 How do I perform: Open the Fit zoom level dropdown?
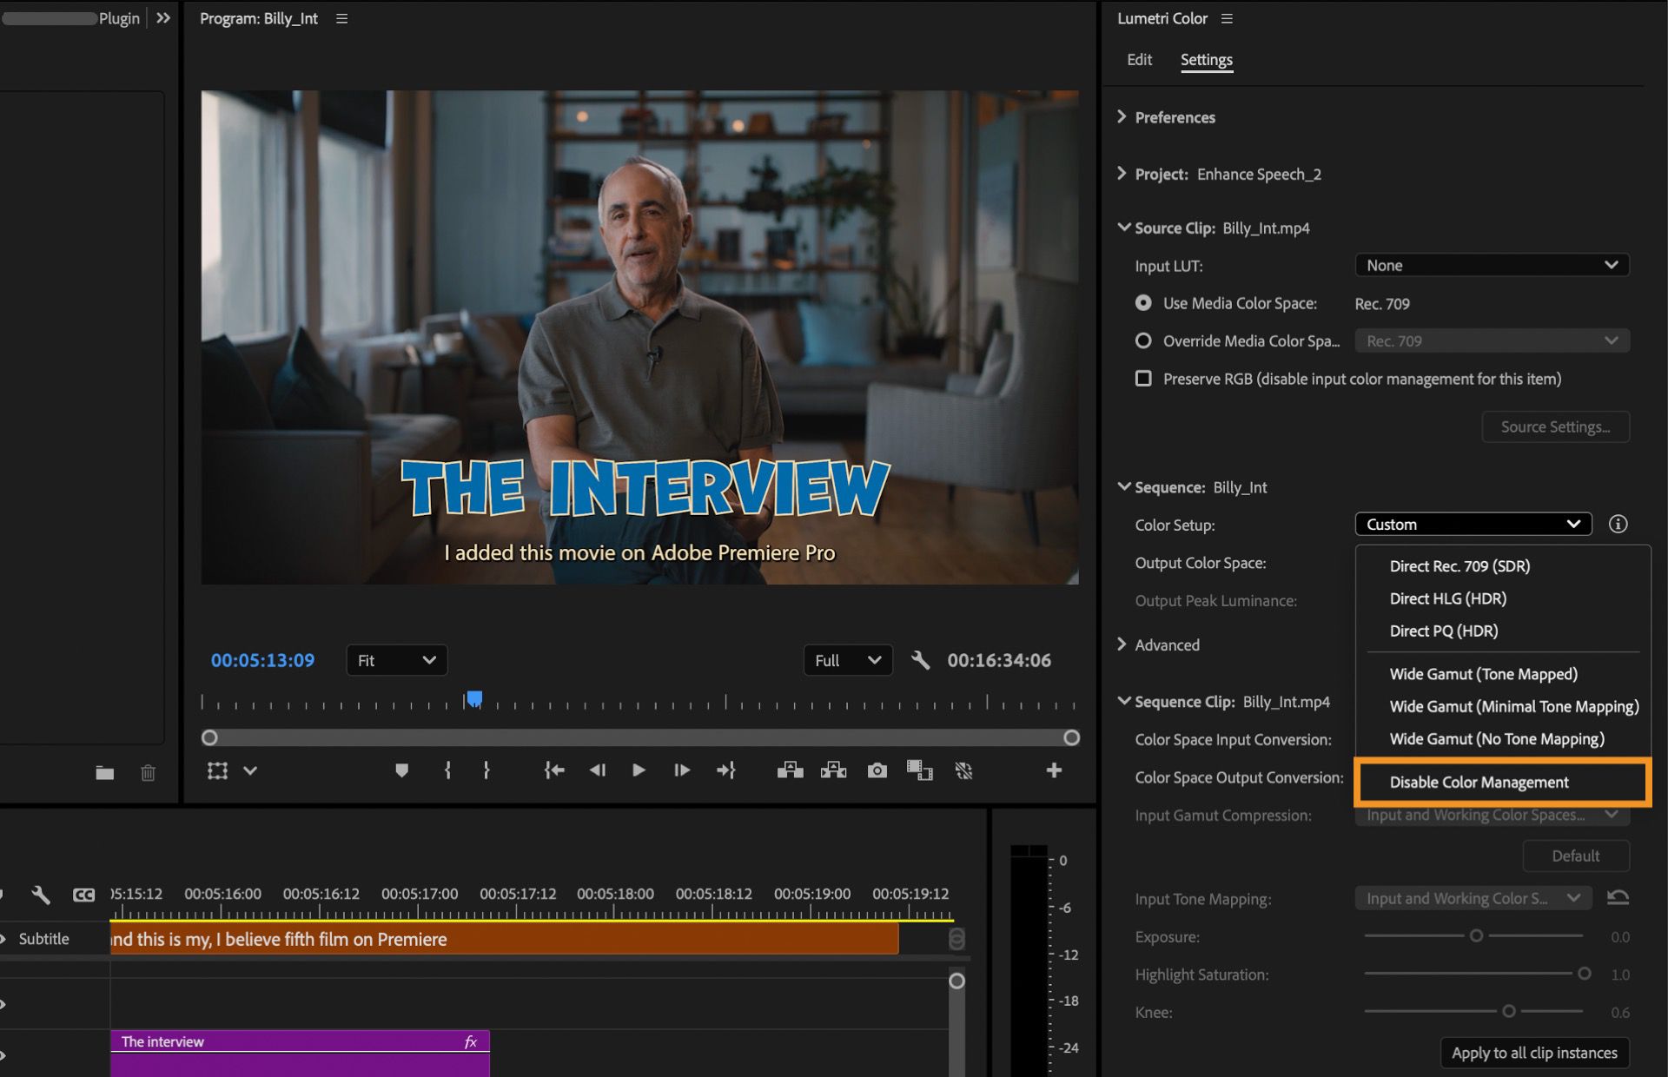396,660
